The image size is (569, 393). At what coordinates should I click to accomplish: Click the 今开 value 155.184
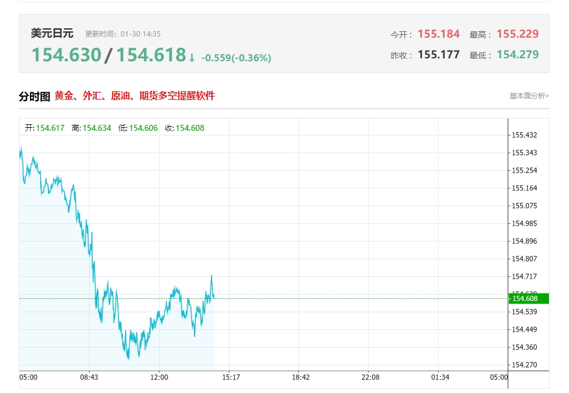[x=439, y=34]
